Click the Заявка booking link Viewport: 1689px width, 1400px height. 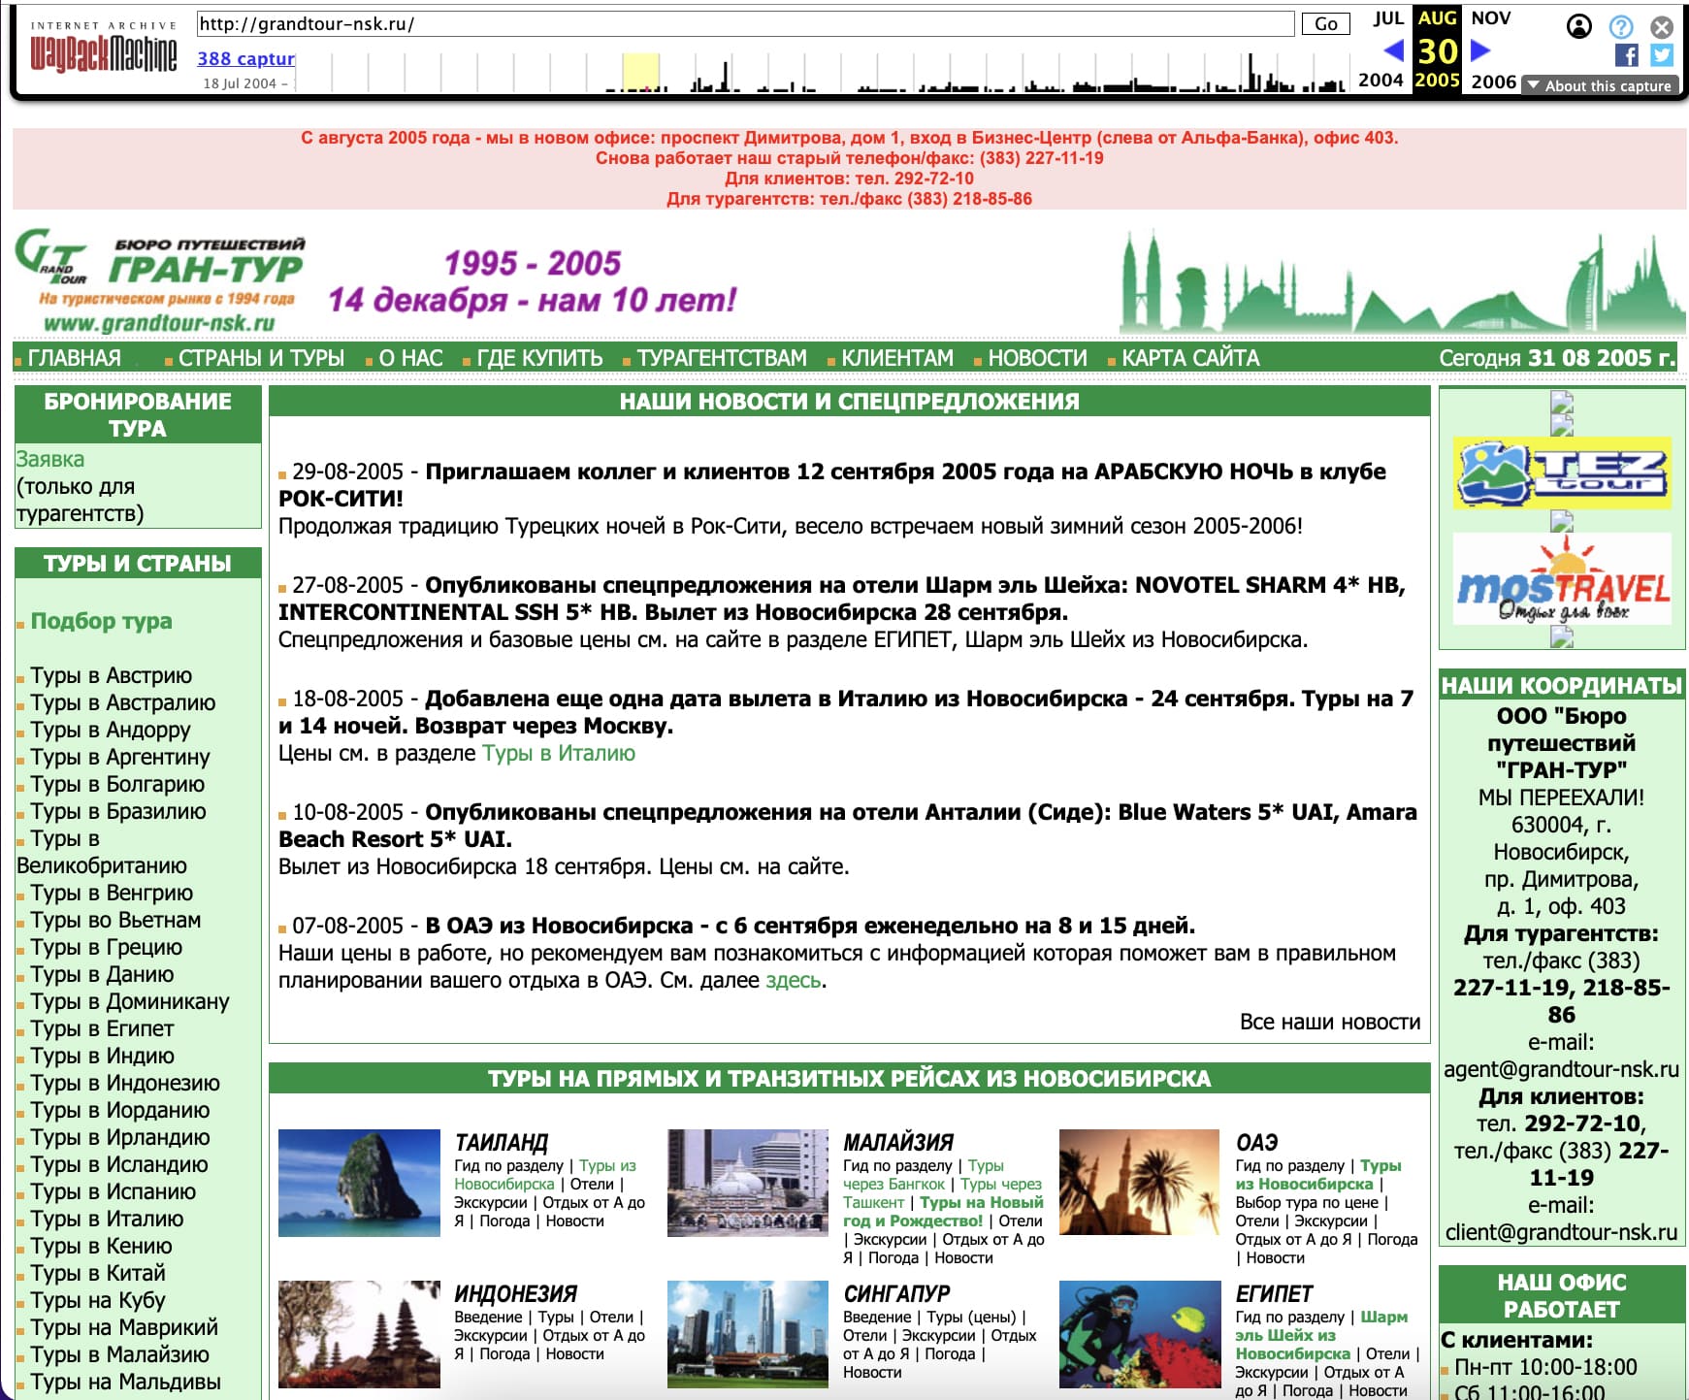pyautogui.click(x=50, y=459)
